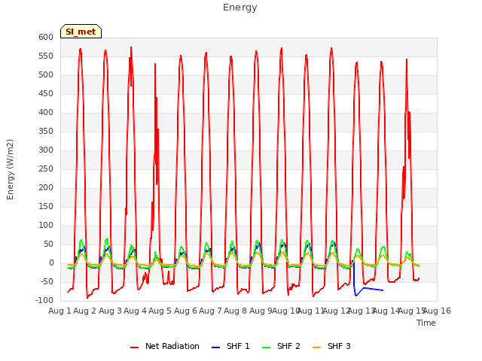482x361 pixels.
Task: Toggle SHF 2 legend entry
Action: [x=281, y=346]
